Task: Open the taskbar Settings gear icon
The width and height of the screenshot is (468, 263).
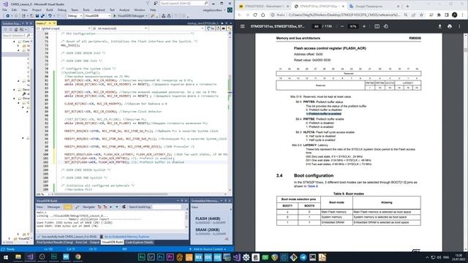Action: (x=246, y=257)
